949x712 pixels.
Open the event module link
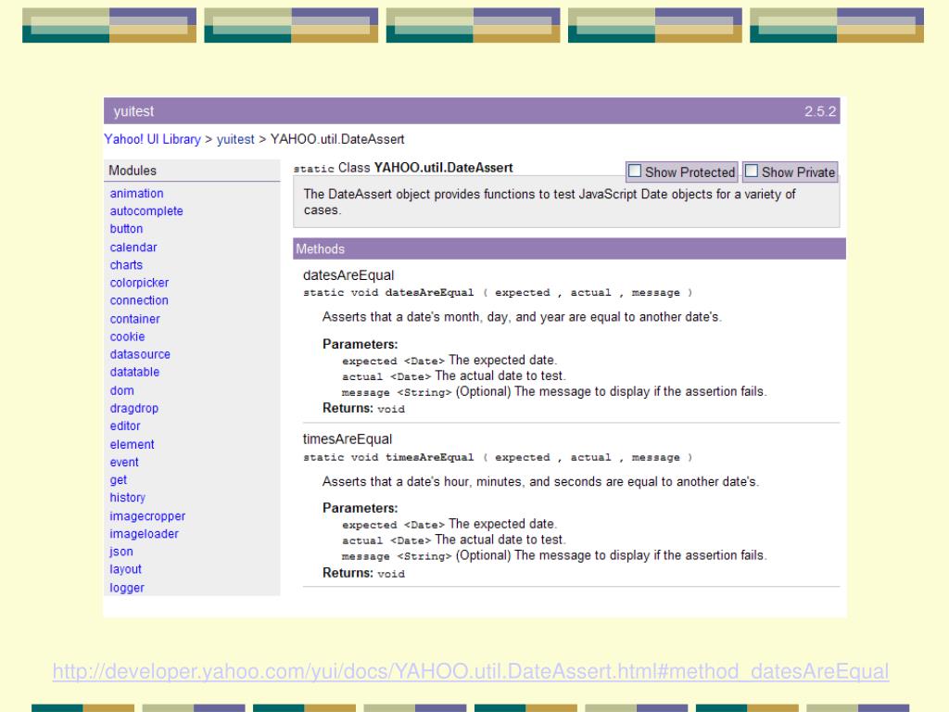pos(124,462)
